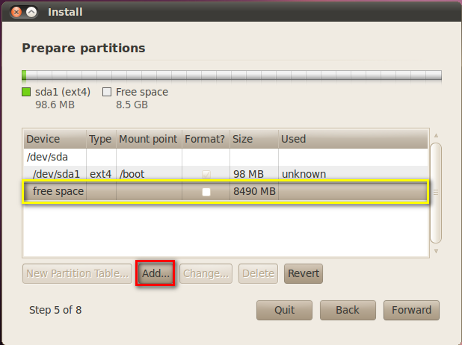Close the Install window

click(x=16, y=12)
